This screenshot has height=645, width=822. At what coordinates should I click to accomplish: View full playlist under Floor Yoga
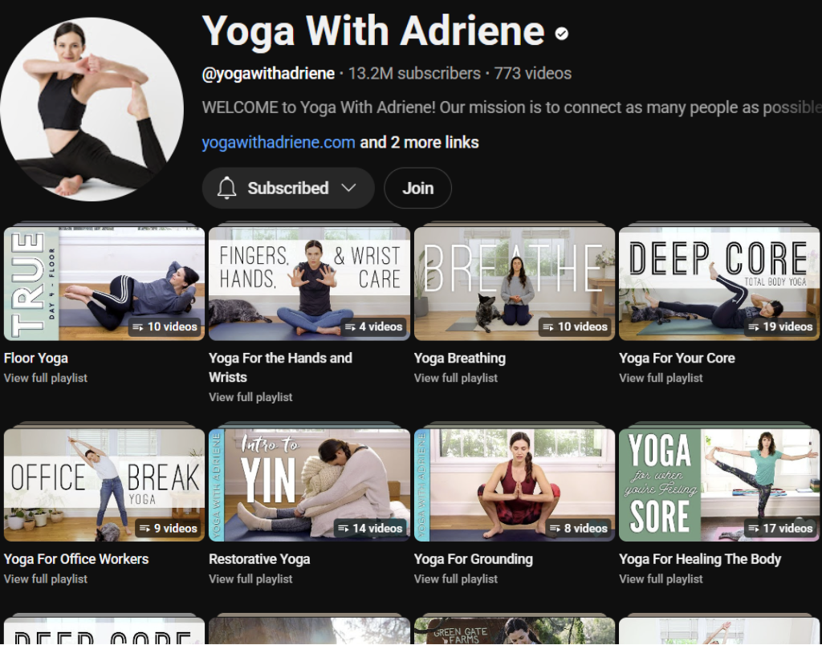click(x=46, y=379)
